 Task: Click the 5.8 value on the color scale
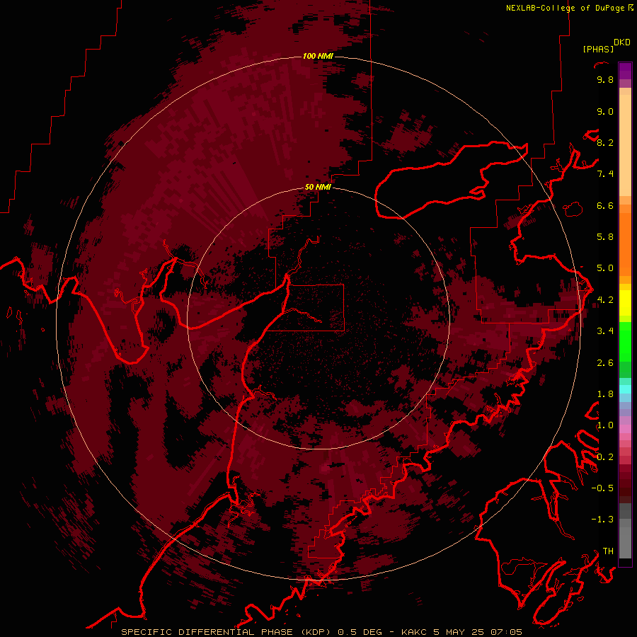click(605, 237)
